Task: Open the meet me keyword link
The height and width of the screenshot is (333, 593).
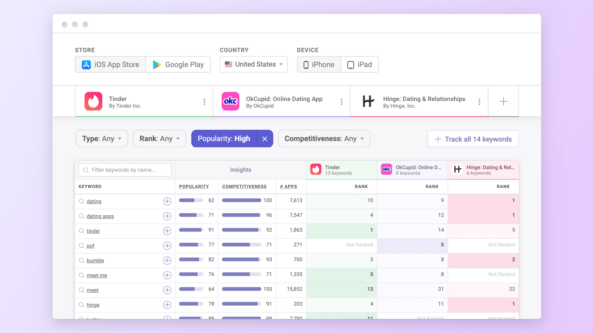Action: click(x=97, y=275)
